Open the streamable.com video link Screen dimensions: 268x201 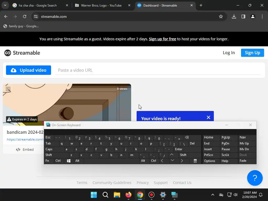25,139
